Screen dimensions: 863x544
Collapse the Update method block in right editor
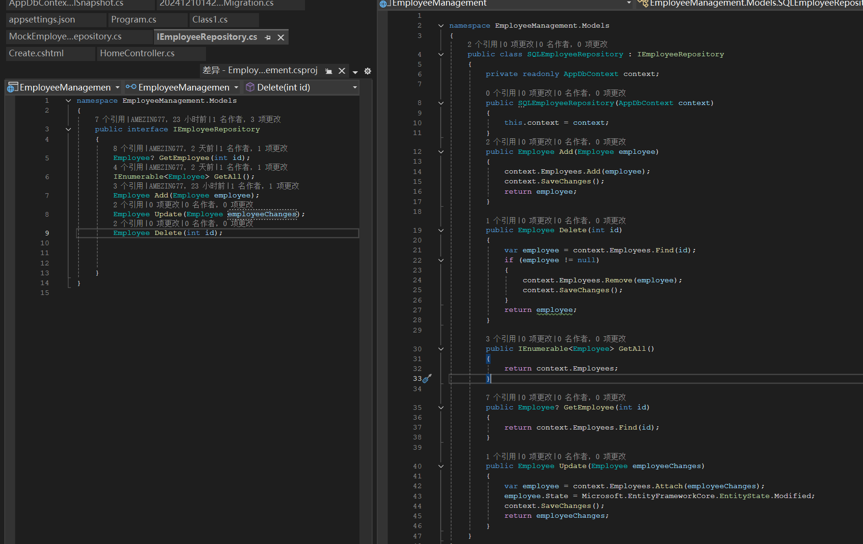pos(441,466)
